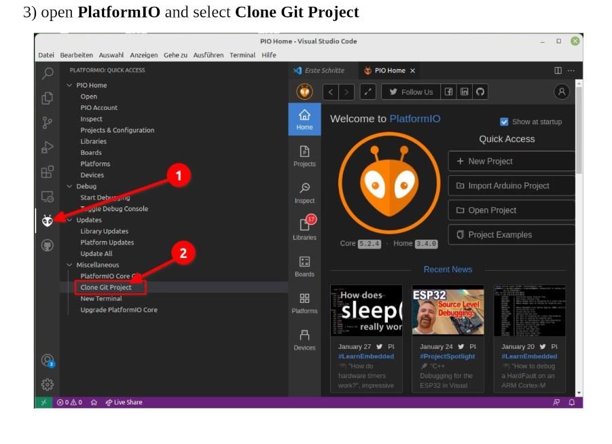Select Upgrade PlatformIO Core item

tap(119, 310)
